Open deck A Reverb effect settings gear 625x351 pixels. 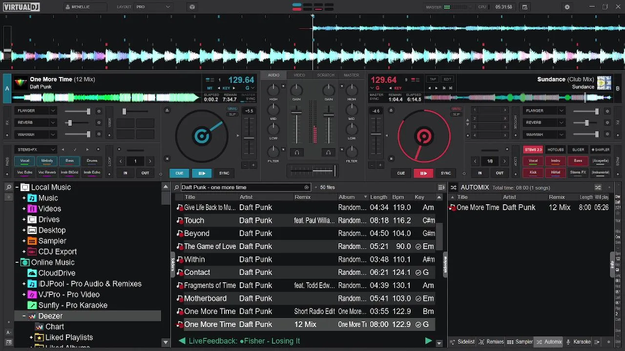tap(99, 123)
